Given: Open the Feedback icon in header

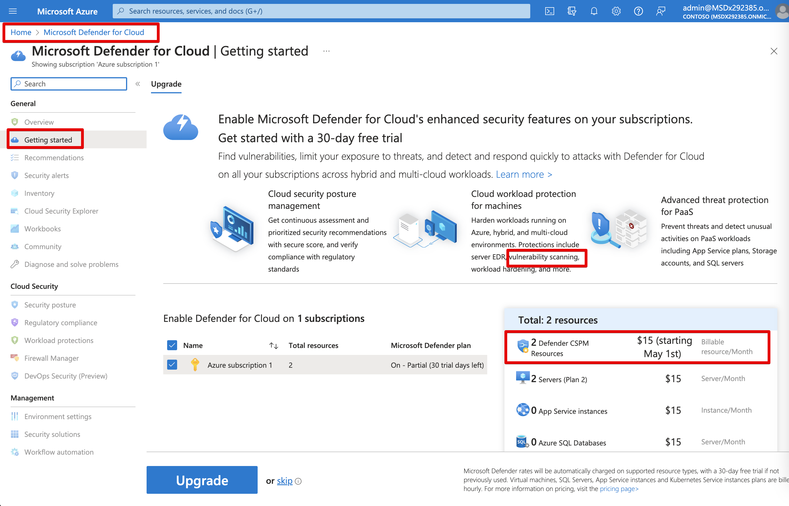Looking at the screenshot, I should point(660,11).
